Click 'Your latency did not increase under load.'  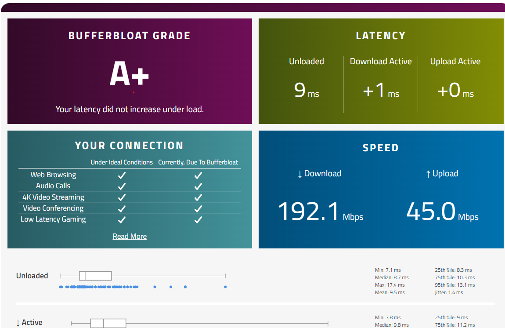[130, 109]
